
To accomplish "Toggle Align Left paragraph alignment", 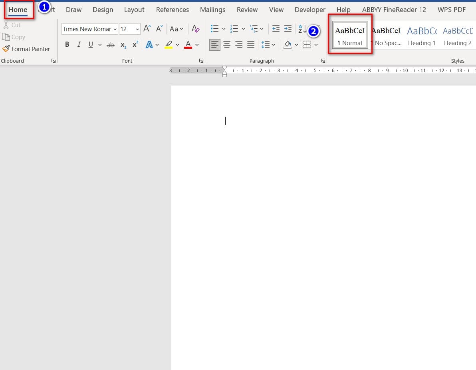I will coord(214,45).
